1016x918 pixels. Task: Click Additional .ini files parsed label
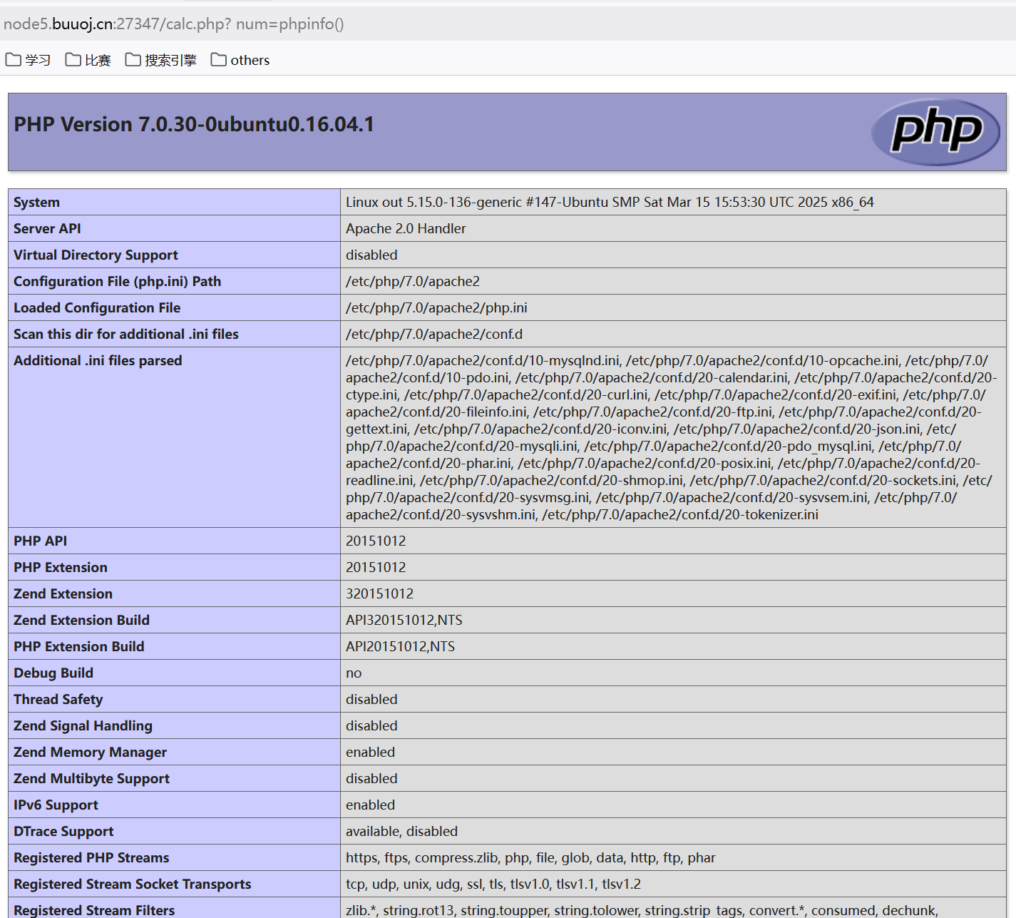(x=98, y=360)
